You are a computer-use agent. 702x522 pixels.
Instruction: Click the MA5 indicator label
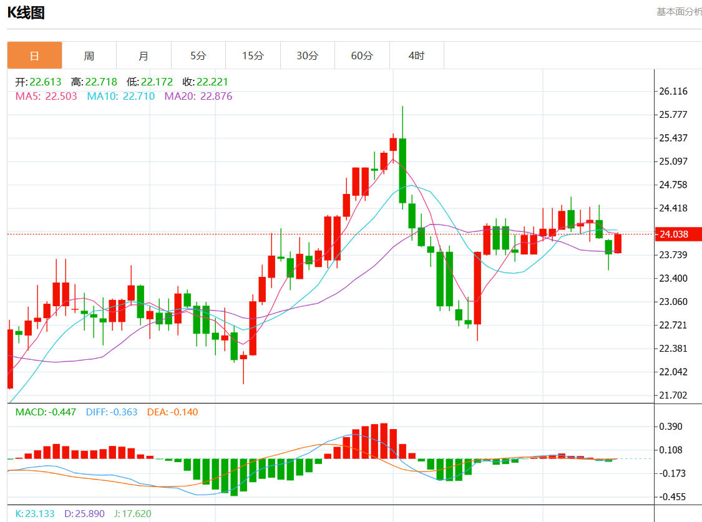[x=46, y=96]
